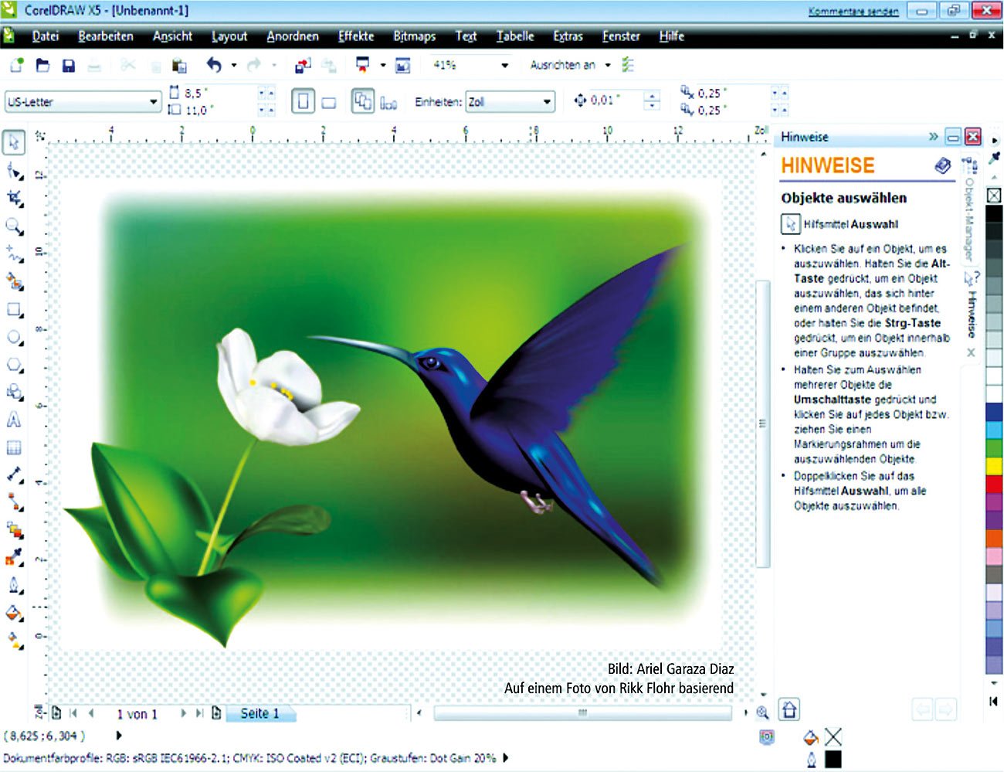Add a page after Seite 1

coord(216,713)
